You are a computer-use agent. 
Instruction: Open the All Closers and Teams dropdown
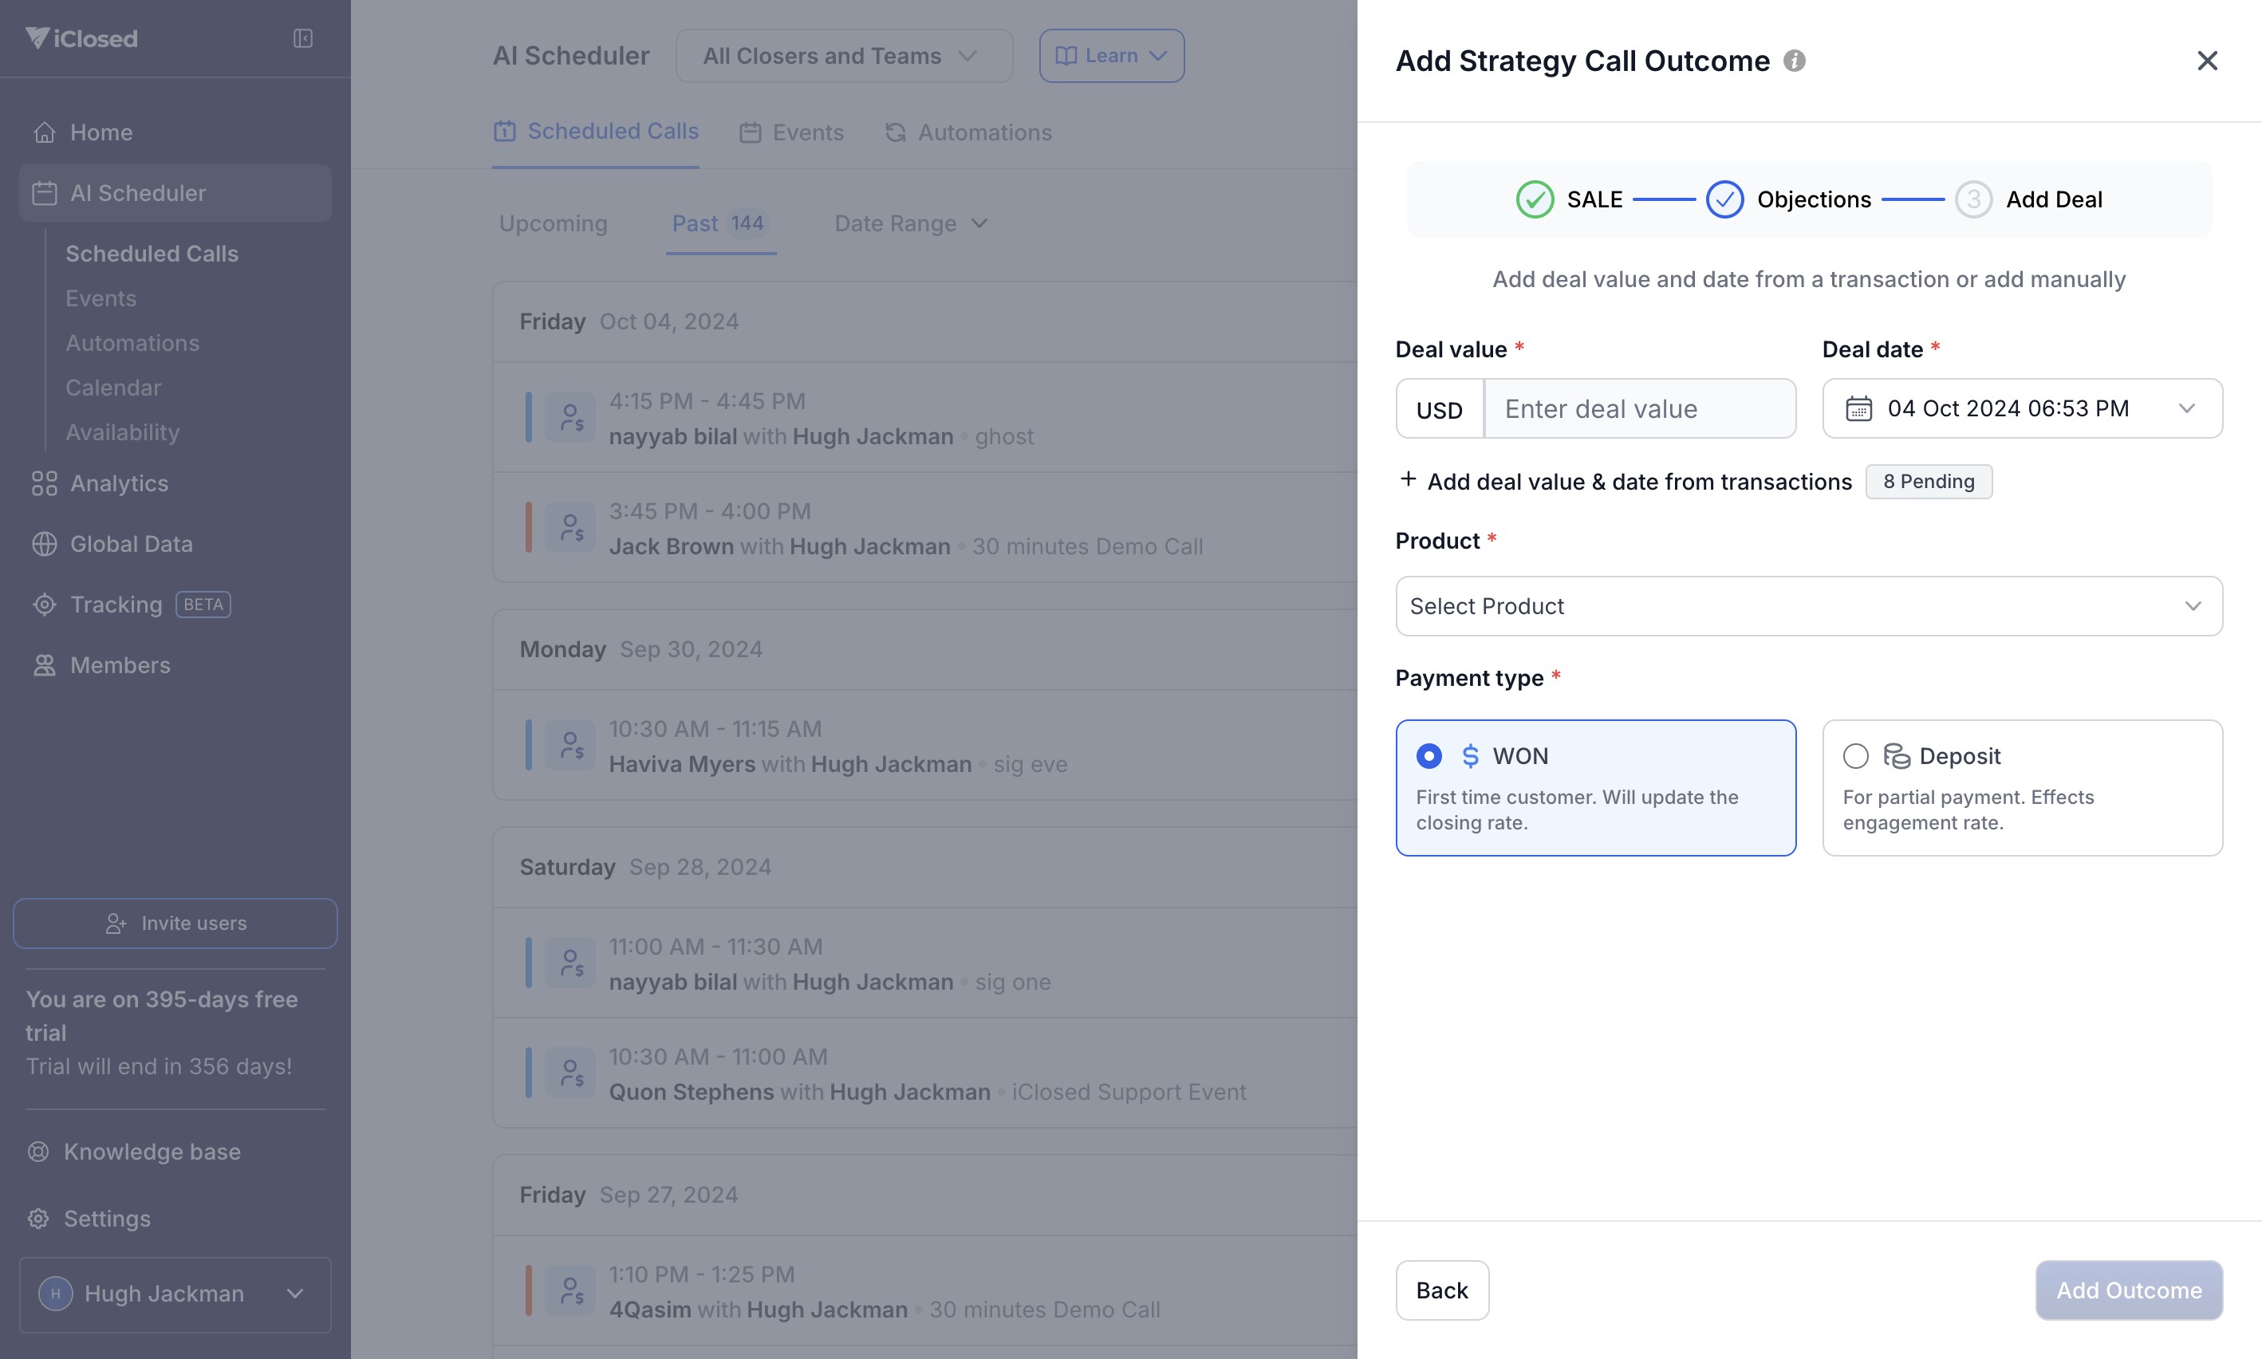[x=843, y=56]
